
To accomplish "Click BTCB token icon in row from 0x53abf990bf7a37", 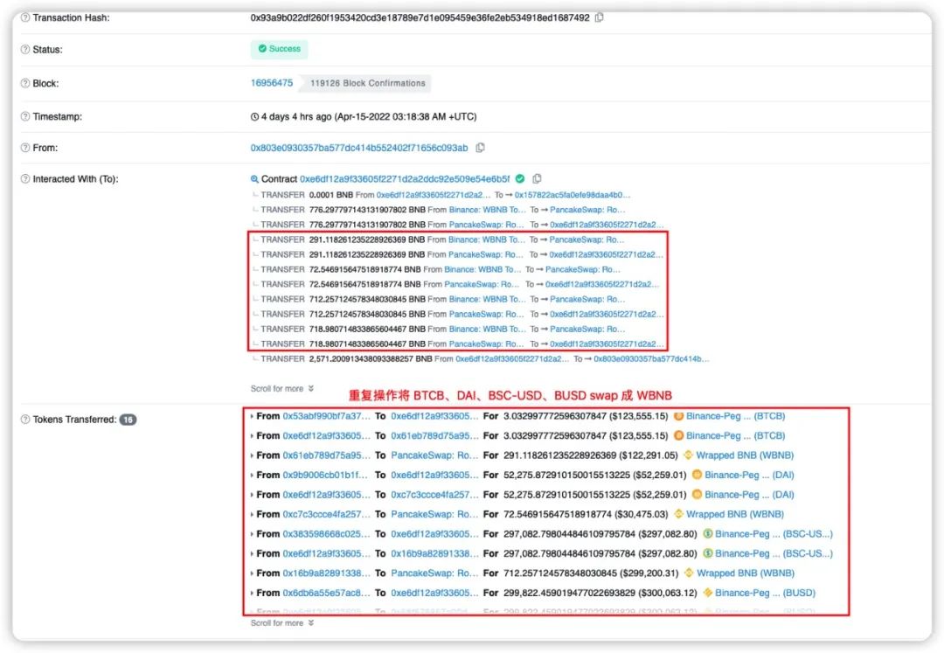I will click(678, 416).
